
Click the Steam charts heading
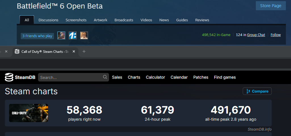31,91
